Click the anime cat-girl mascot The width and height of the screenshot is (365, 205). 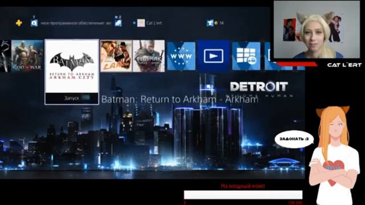[x=334, y=155]
